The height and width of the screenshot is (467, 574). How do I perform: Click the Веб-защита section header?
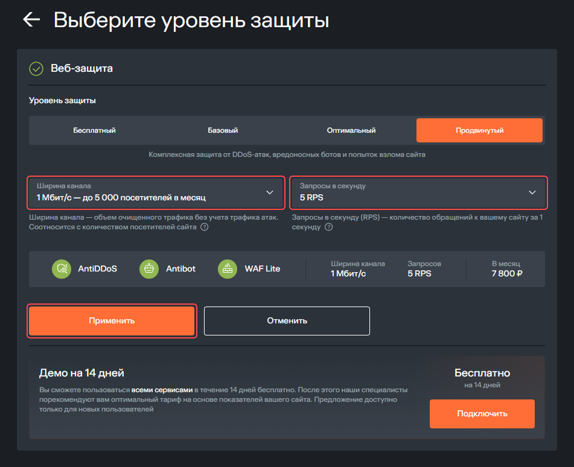tap(81, 69)
